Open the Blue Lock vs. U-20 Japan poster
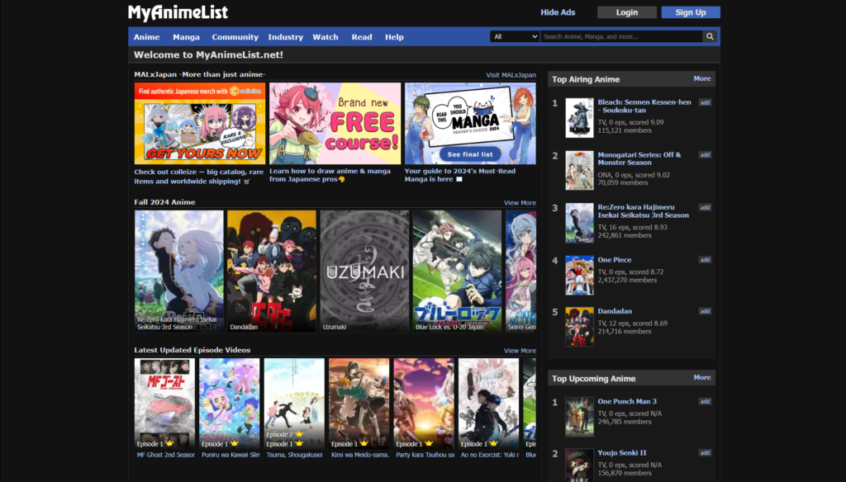Screen dimensions: 846x482 click(x=457, y=271)
